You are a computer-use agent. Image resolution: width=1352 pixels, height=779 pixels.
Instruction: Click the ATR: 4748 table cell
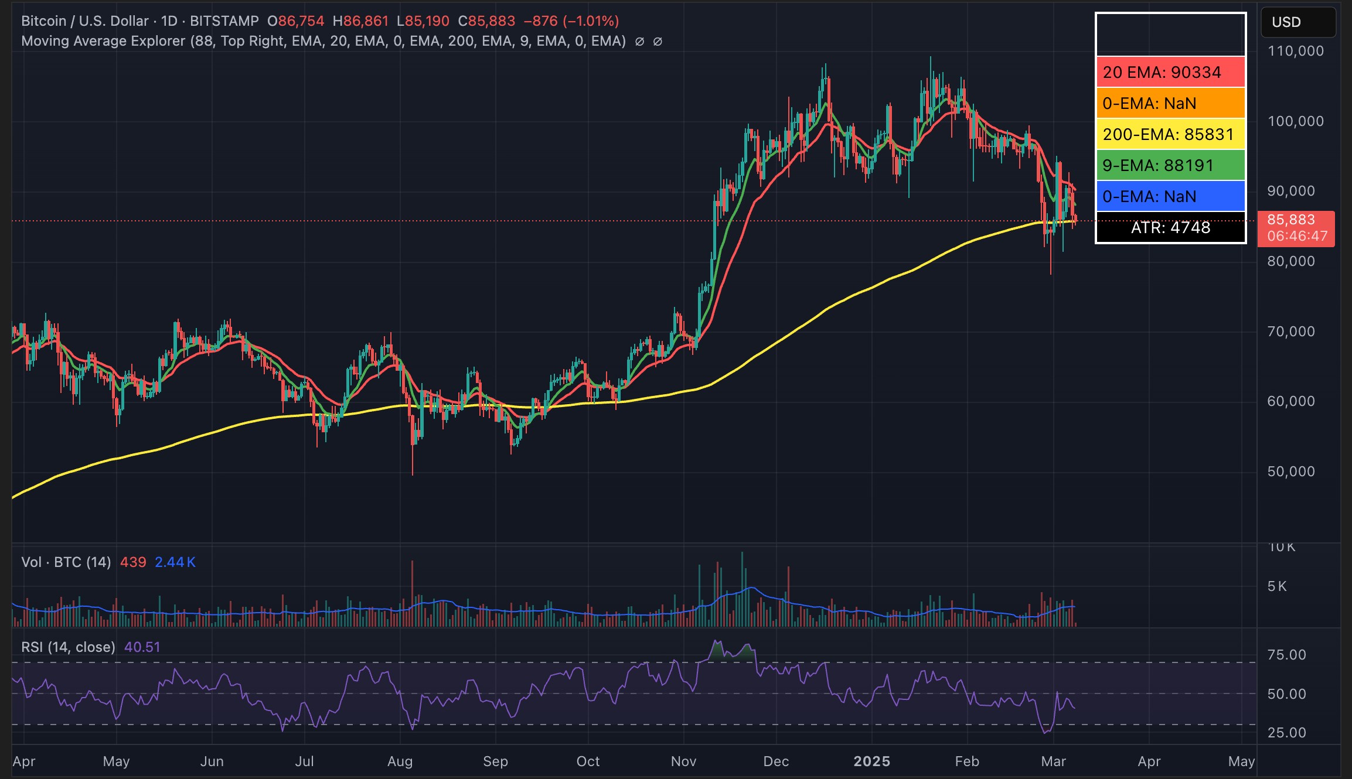[x=1170, y=227]
